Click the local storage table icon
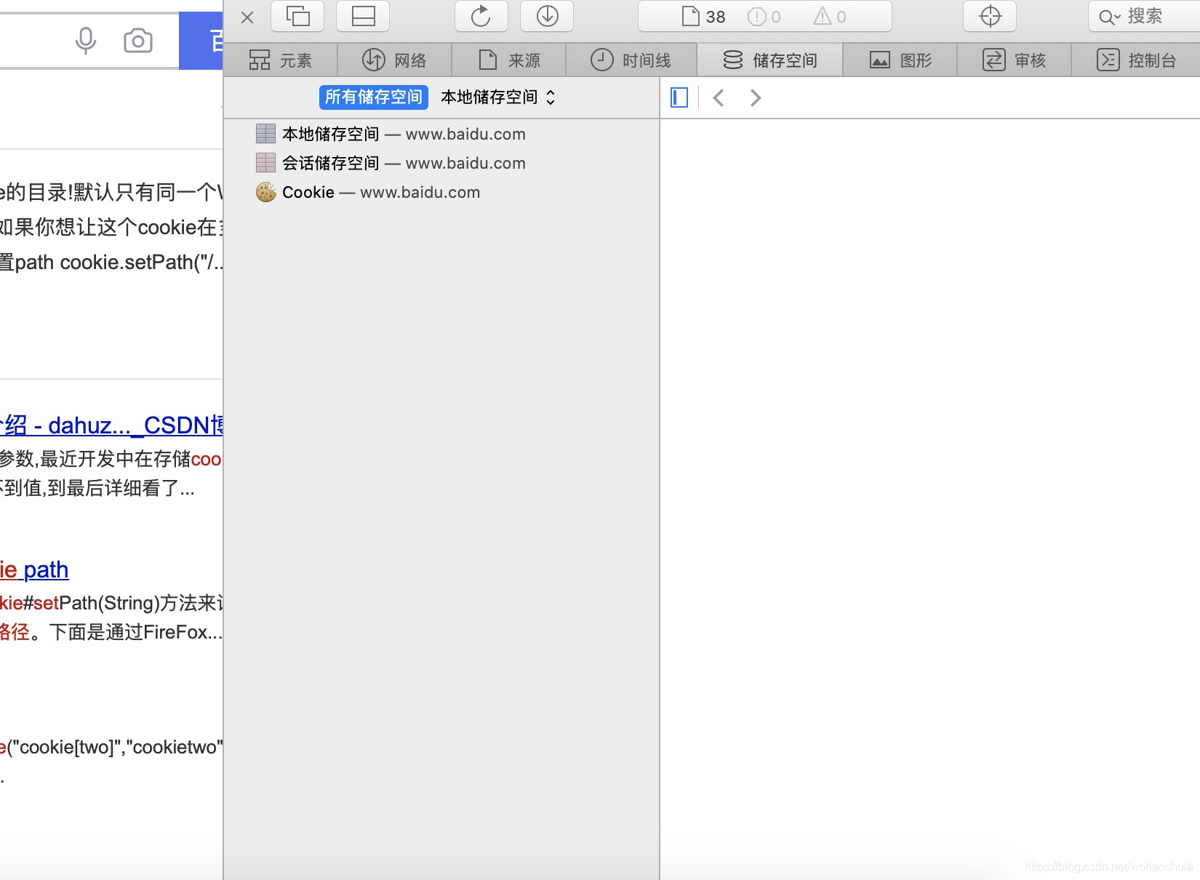This screenshot has width=1200, height=880. click(x=266, y=134)
